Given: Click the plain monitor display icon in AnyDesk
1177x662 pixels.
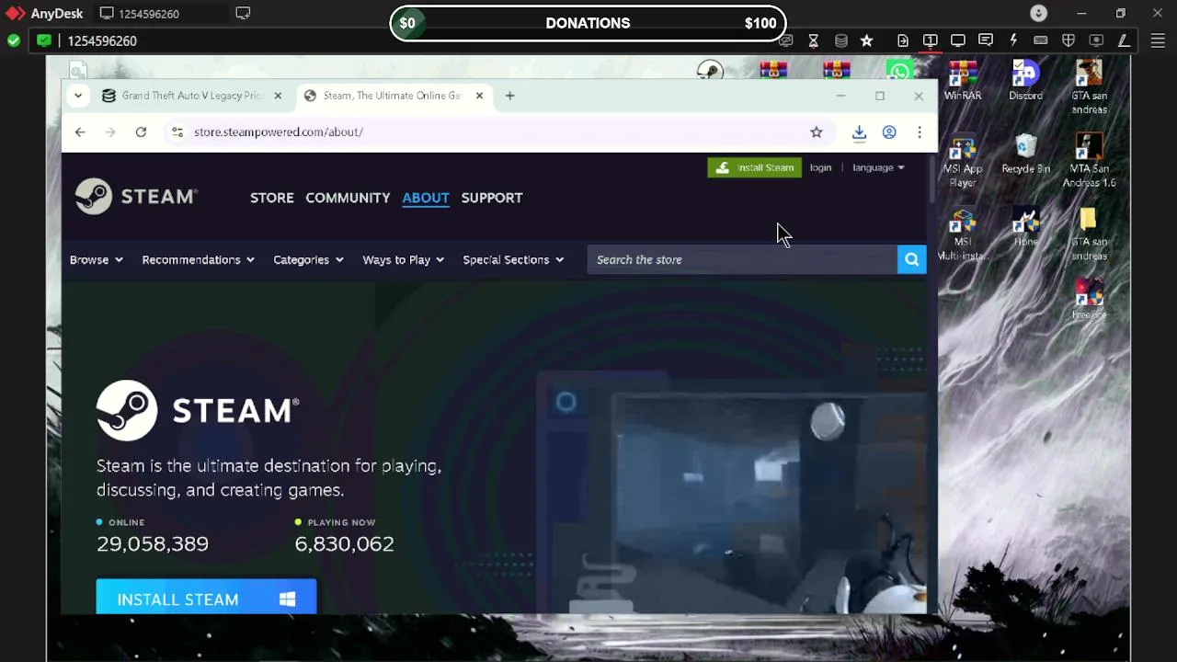Looking at the screenshot, I should pos(957,40).
